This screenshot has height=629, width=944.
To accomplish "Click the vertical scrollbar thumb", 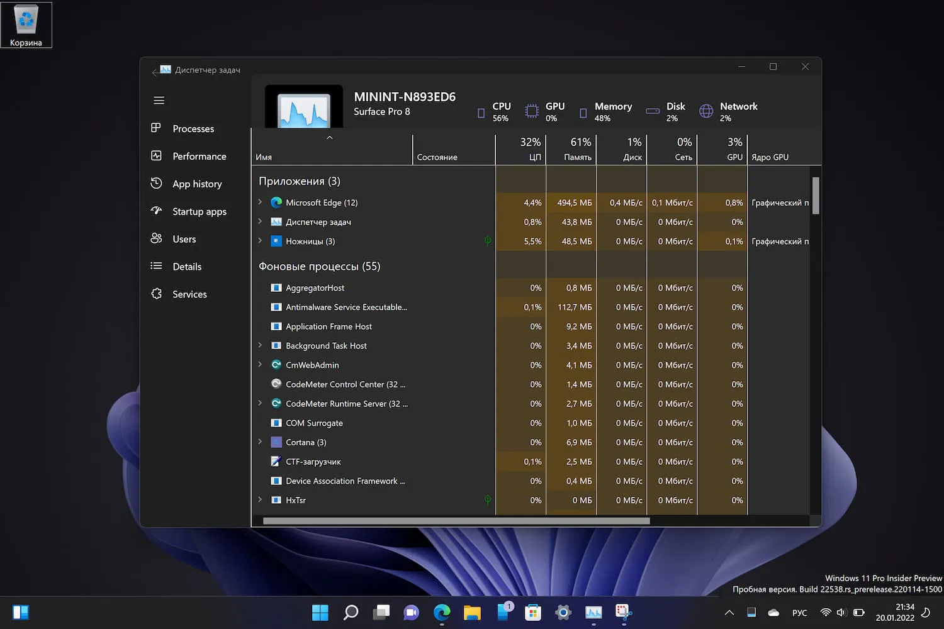I will [816, 196].
